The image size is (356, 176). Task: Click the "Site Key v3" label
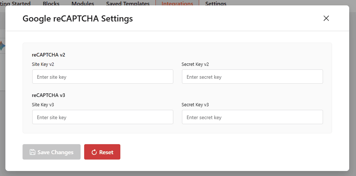[x=43, y=105]
